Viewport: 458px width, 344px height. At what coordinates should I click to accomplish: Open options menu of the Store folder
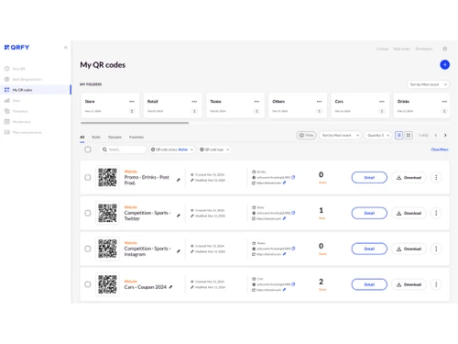[x=132, y=101]
